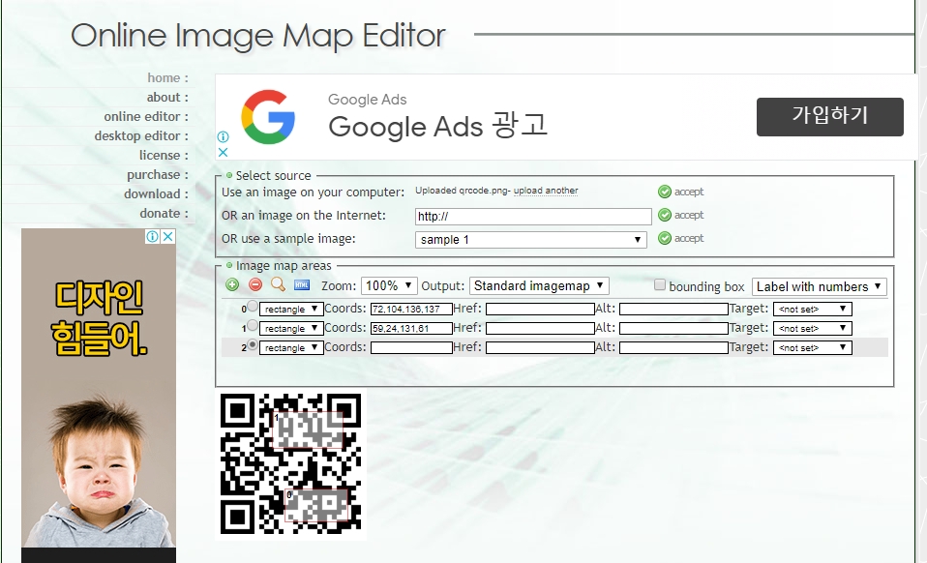Screen dimensions: 927x563
Task: Open the Label with numbers dropdown
Action: [x=820, y=286]
